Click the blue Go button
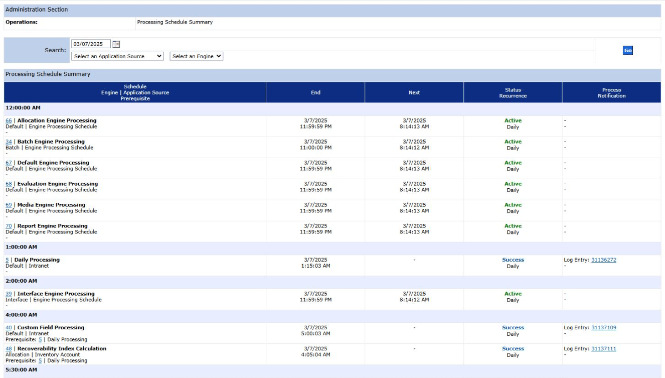 pyautogui.click(x=627, y=50)
